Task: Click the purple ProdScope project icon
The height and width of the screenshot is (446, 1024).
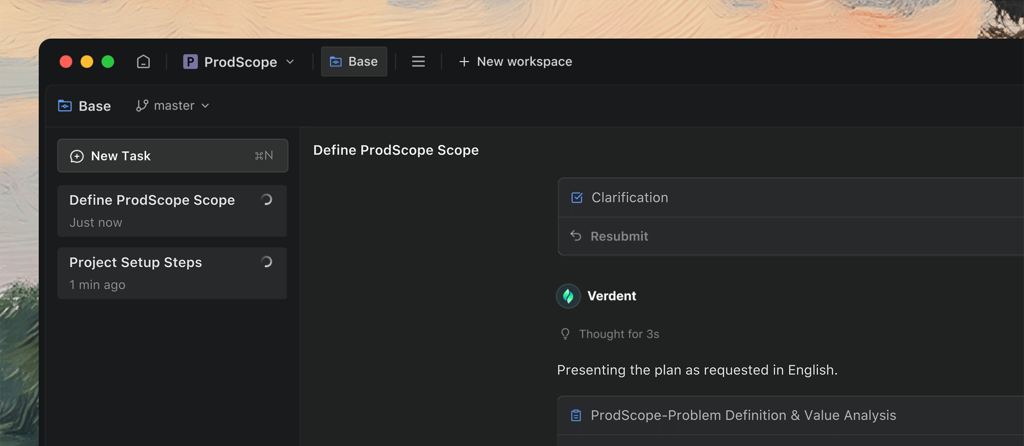Action: (x=190, y=62)
